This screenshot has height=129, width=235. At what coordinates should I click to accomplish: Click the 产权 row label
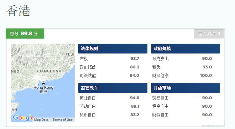84,59
